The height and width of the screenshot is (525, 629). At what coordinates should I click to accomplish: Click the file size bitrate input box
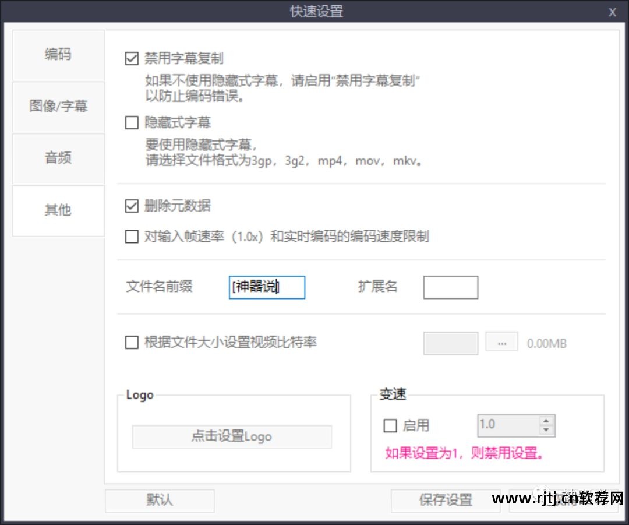click(450, 343)
